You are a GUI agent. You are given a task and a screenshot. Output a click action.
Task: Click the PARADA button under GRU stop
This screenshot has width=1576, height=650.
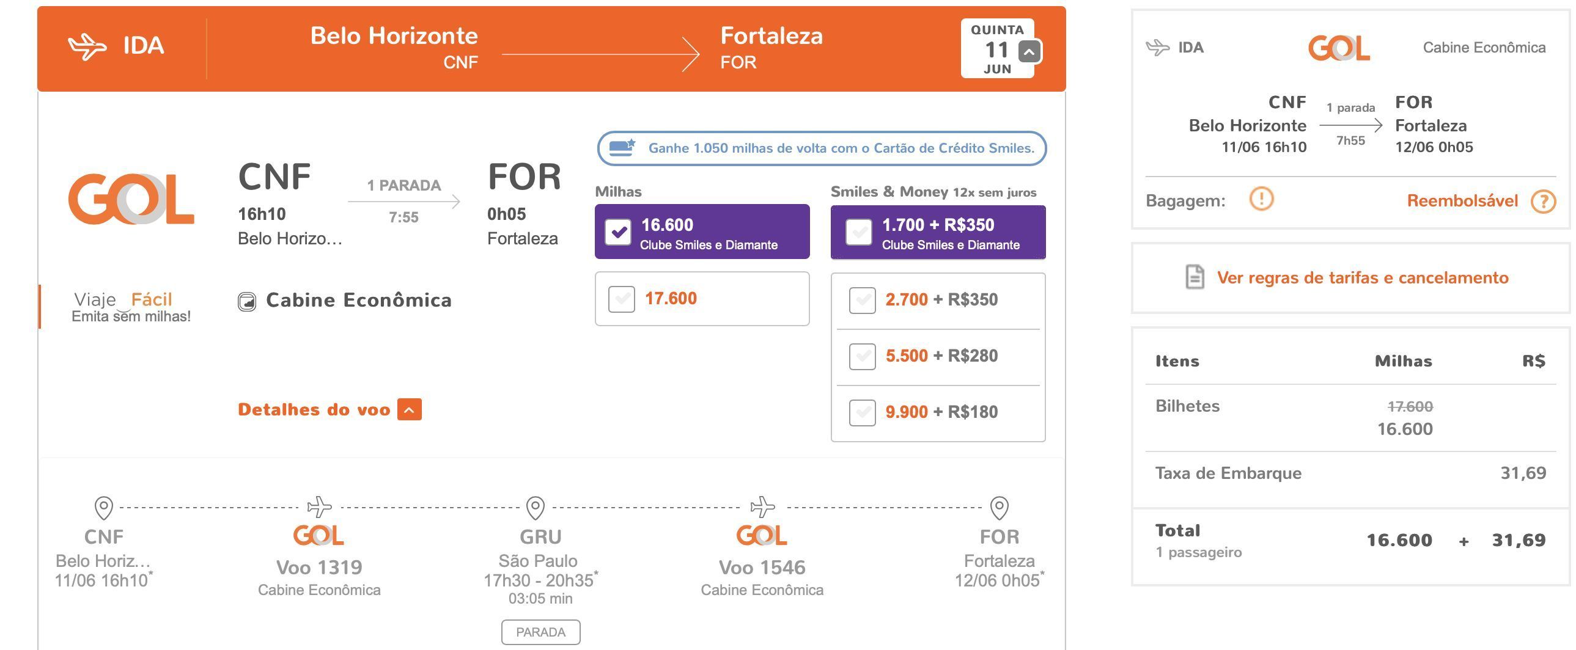[x=541, y=632]
